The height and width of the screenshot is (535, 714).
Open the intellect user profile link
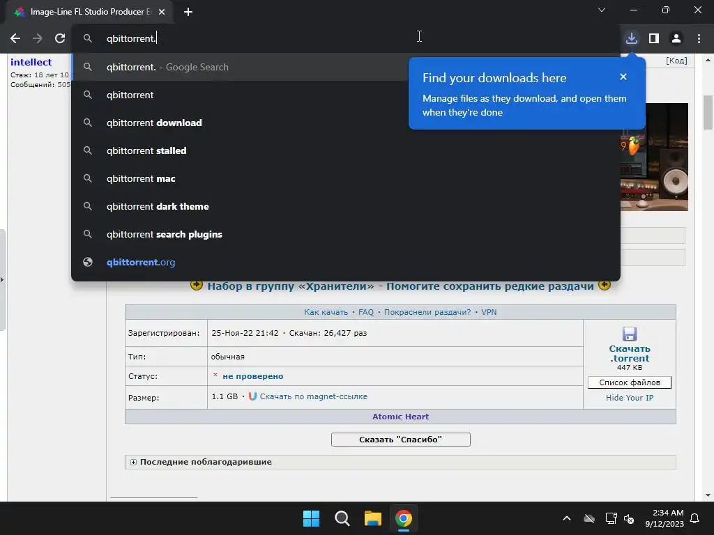pos(31,62)
